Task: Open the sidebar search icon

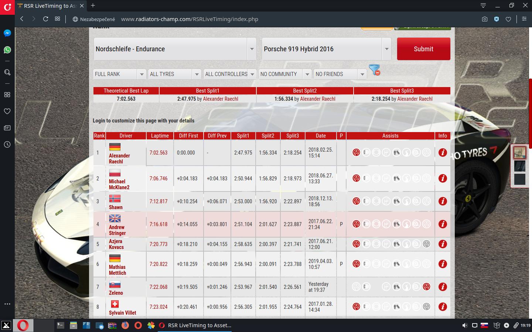Action: pos(7,72)
